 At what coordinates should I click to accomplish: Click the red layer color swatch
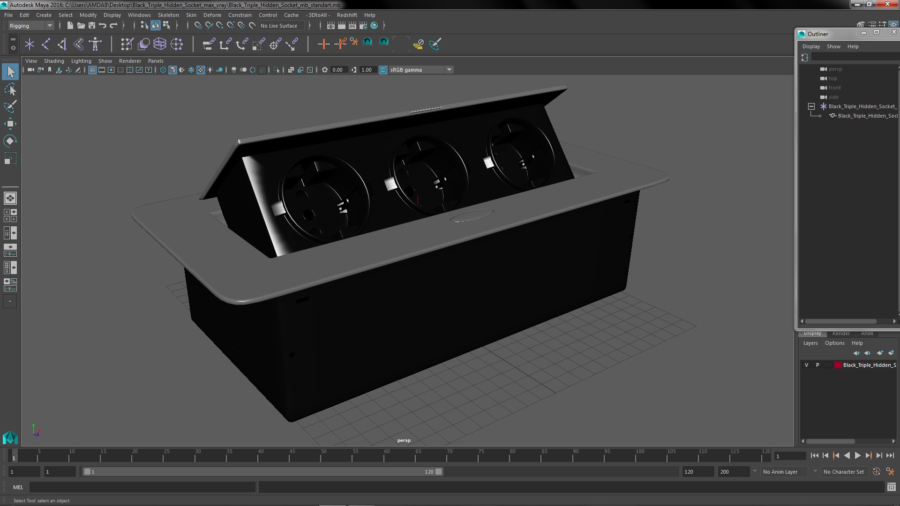tap(838, 365)
